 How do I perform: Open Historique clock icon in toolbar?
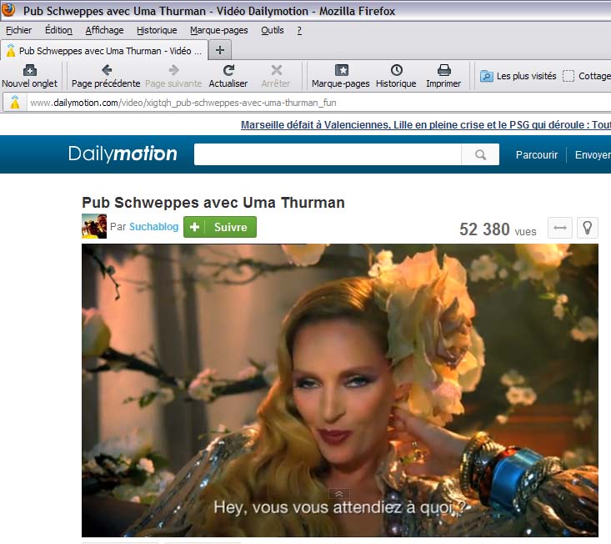click(396, 70)
